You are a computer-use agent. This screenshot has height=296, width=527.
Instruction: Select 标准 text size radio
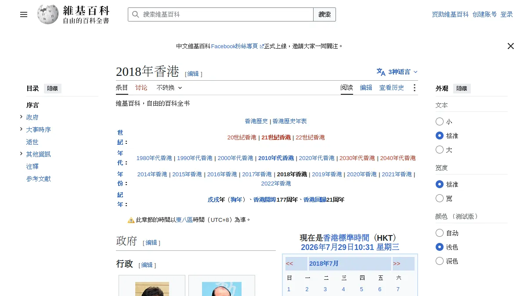pyautogui.click(x=440, y=136)
